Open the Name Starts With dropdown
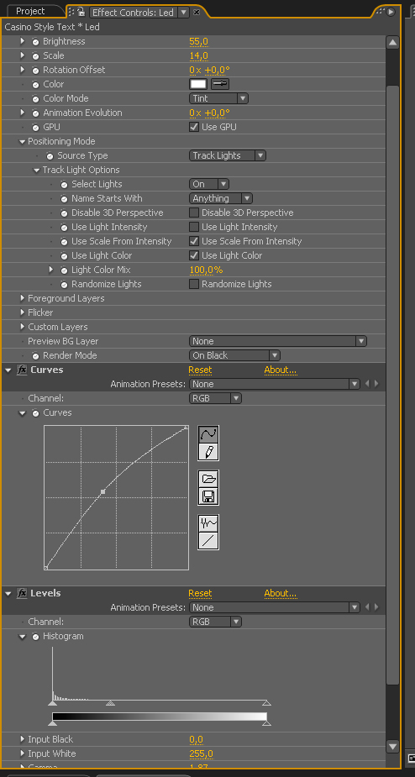415x777 pixels. click(221, 198)
